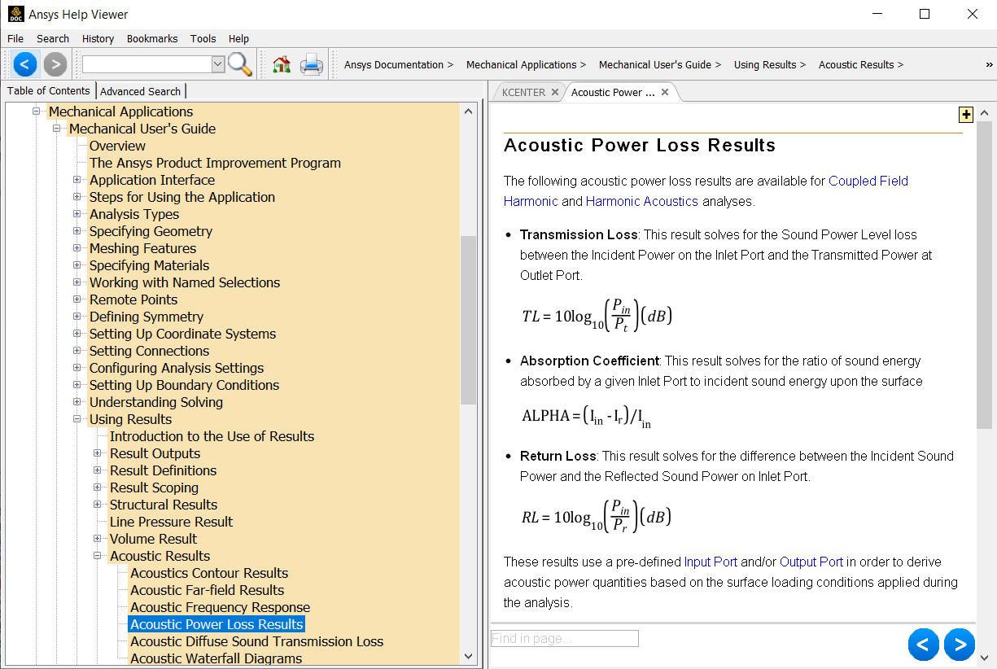
Task: Collapse the Acoustic Results tree node
Action: tap(98, 556)
